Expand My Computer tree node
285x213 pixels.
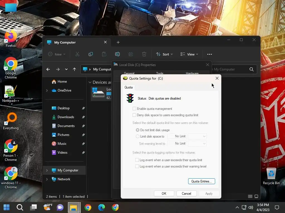[47, 170]
